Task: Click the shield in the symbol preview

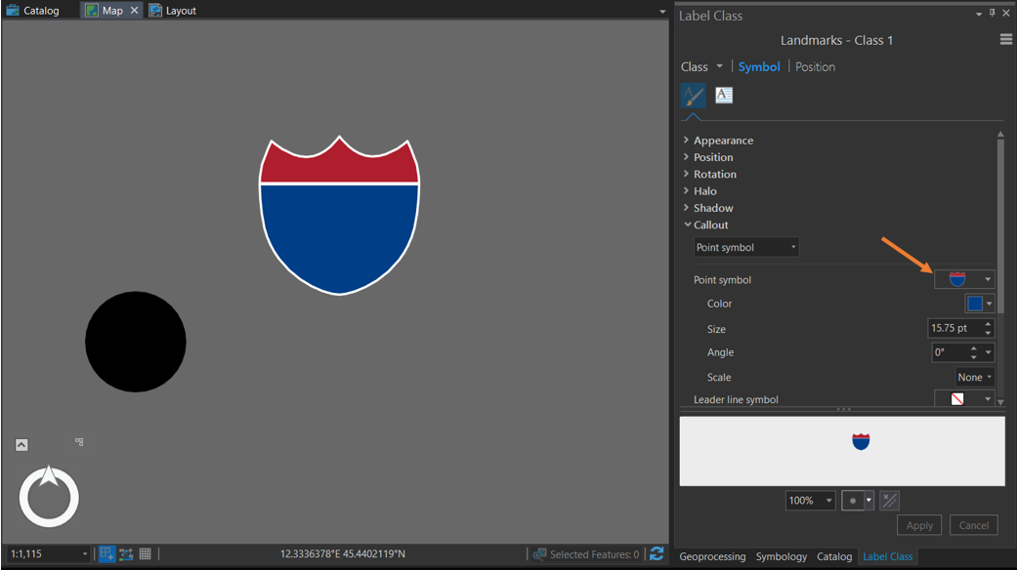Action: pyautogui.click(x=861, y=442)
